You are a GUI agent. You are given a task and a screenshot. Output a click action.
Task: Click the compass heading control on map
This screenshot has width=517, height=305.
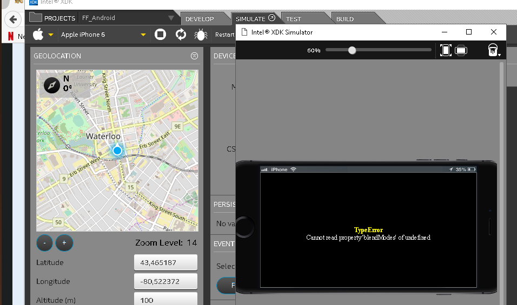click(x=52, y=85)
